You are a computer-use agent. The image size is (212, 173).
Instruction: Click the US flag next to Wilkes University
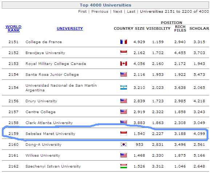124,155
